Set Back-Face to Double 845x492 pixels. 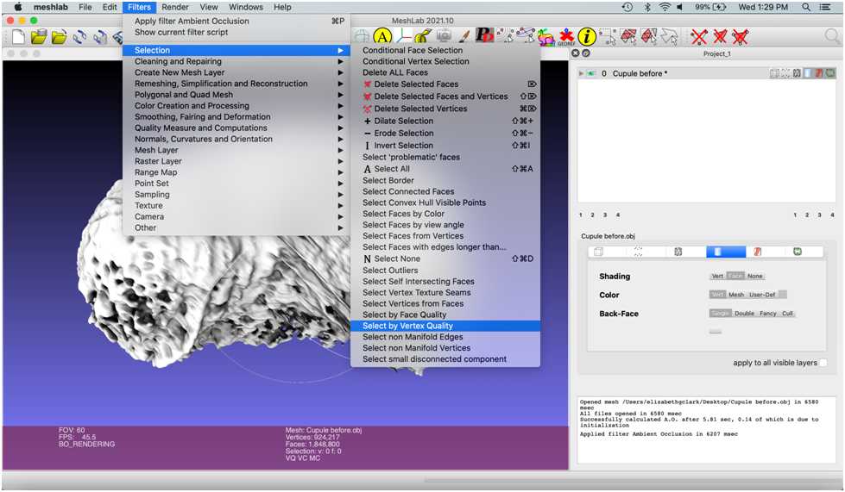[744, 314]
